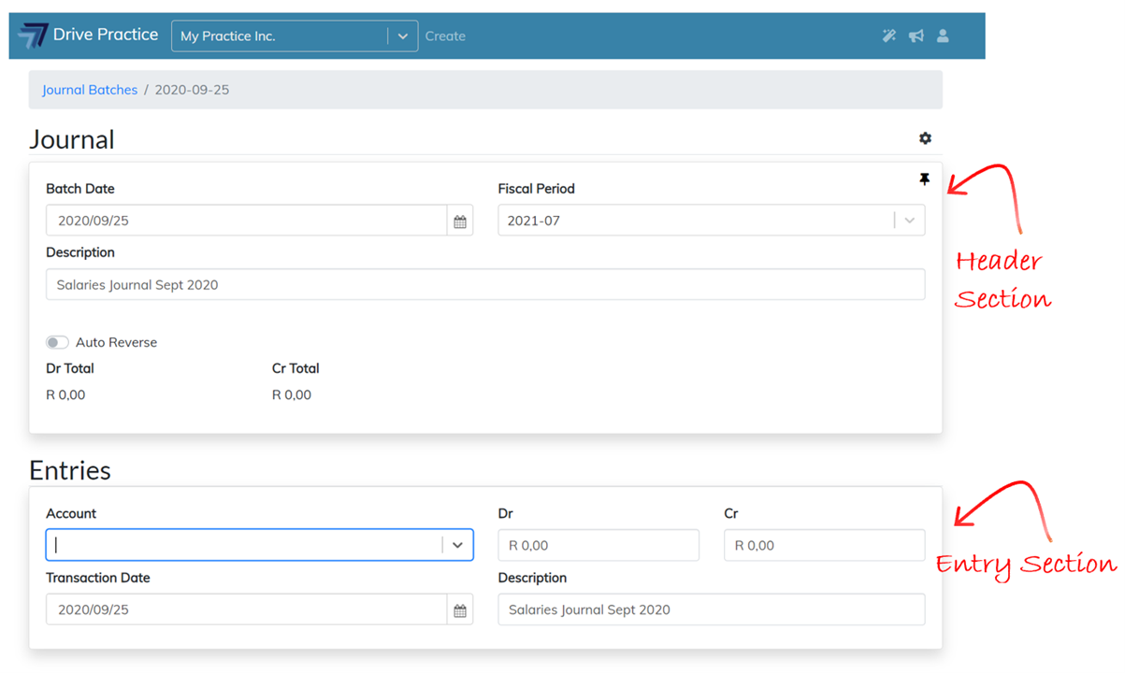1125x673 pixels.
Task: Pin the journal header section
Action: (925, 179)
